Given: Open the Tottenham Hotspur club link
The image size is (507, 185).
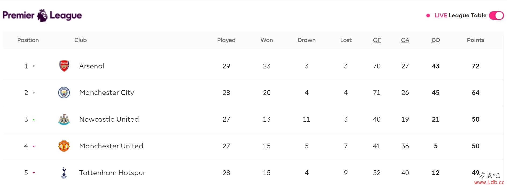Looking at the screenshot, I should (112, 173).
